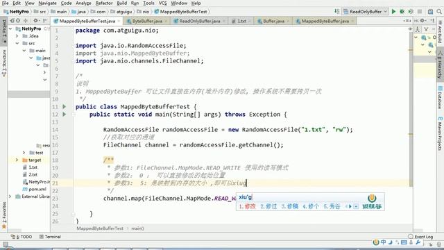This screenshot has height=250, width=444.
Task: Hide the Project panel pin icon
Action: (x=44, y=21)
